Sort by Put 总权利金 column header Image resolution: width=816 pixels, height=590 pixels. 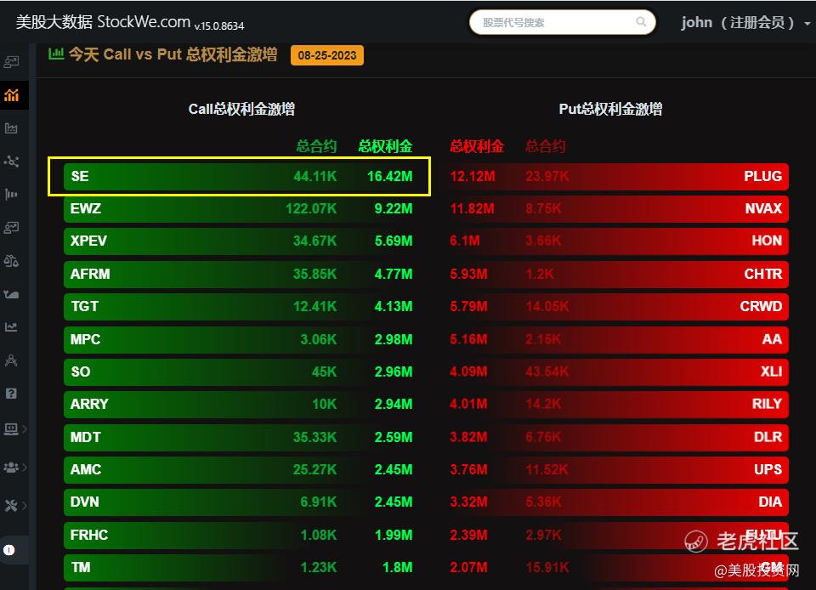477,146
